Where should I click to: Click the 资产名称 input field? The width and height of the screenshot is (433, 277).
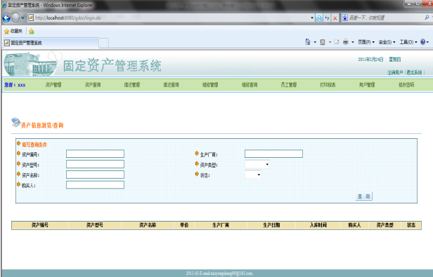96,175
